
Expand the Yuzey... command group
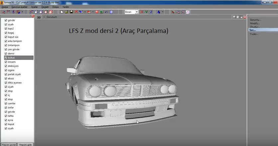click(254, 34)
